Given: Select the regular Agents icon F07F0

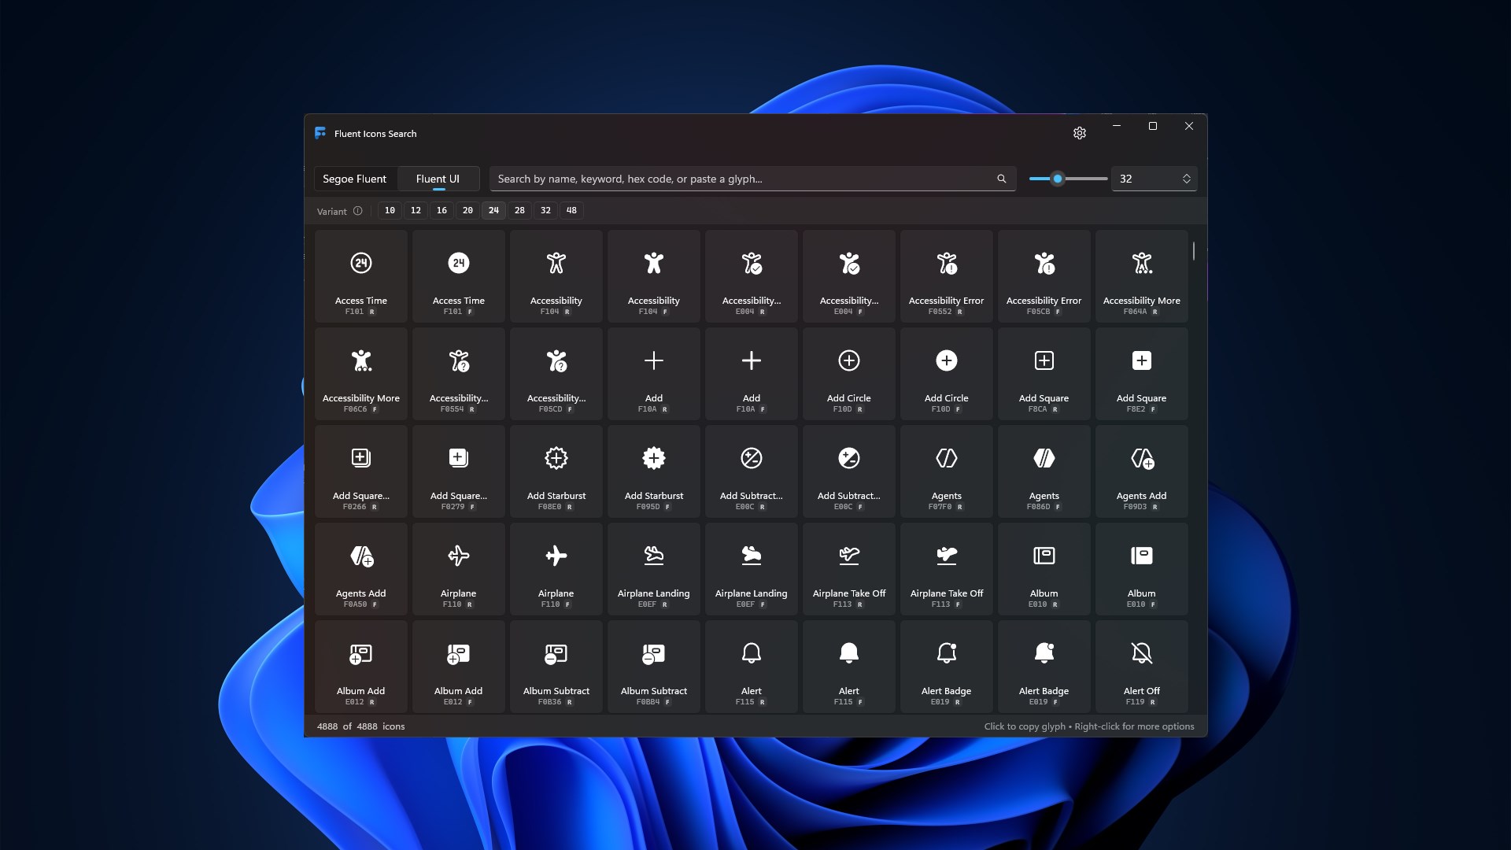Looking at the screenshot, I should [x=947, y=471].
